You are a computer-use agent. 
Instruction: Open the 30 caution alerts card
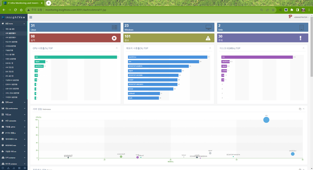[263, 38]
